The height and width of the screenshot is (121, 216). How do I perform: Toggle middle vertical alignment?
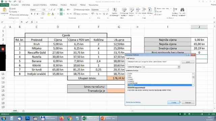click(x=61, y=10)
